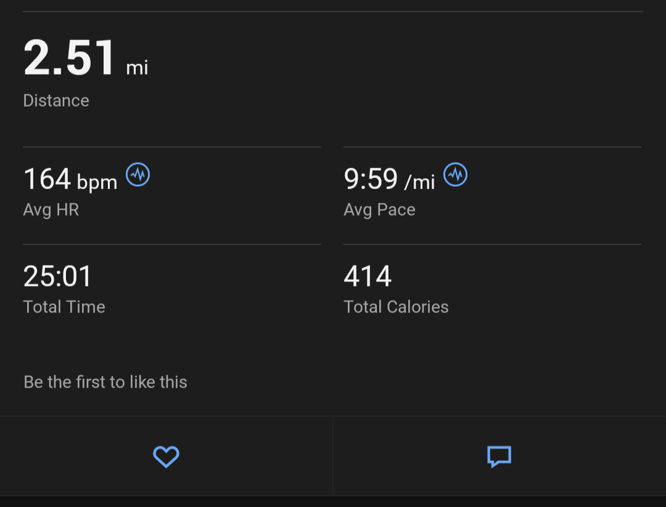
Task: Select the 414 calories value
Action: tap(368, 276)
